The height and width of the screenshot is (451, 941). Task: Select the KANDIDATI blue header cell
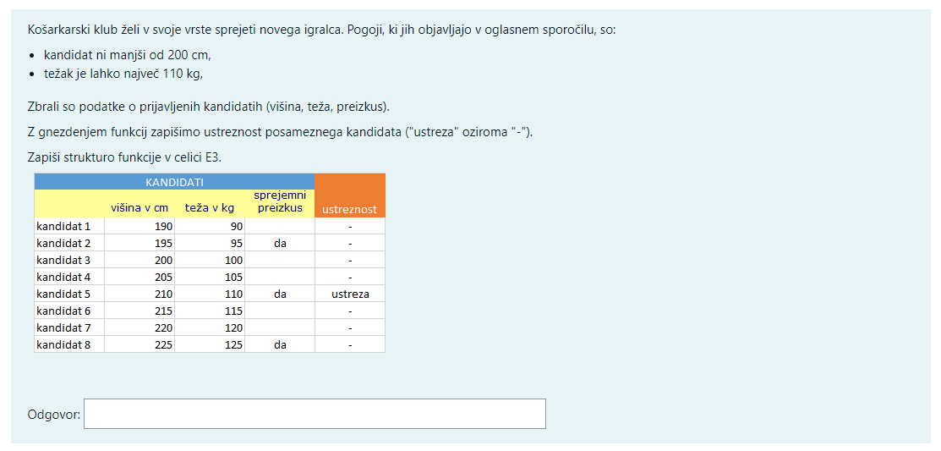[175, 182]
